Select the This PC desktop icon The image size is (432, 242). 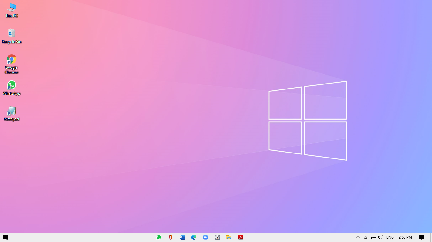click(x=12, y=10)
